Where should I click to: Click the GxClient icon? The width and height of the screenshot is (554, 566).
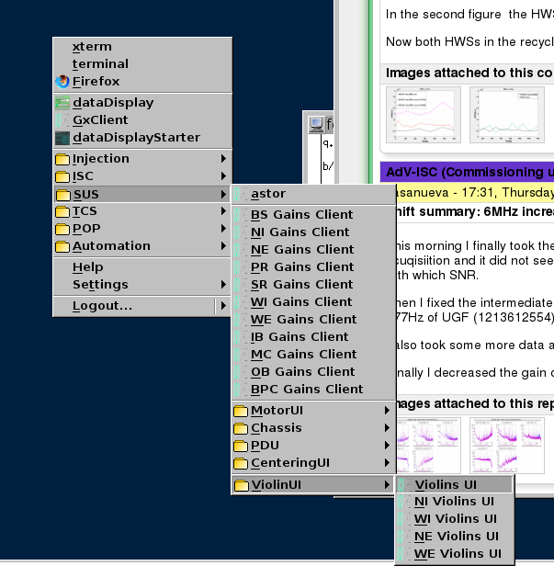point(62,120)
